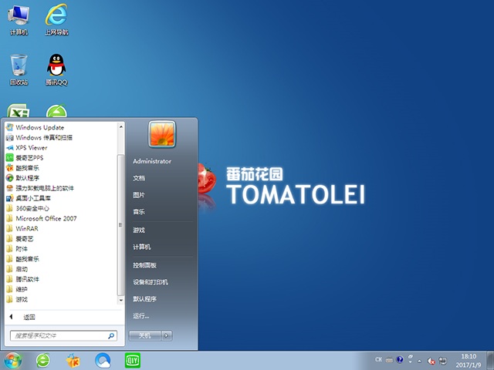Open 控制面板 in the Start menu
Viewport: 494px width, 370px height.
(x=144, y=265)
